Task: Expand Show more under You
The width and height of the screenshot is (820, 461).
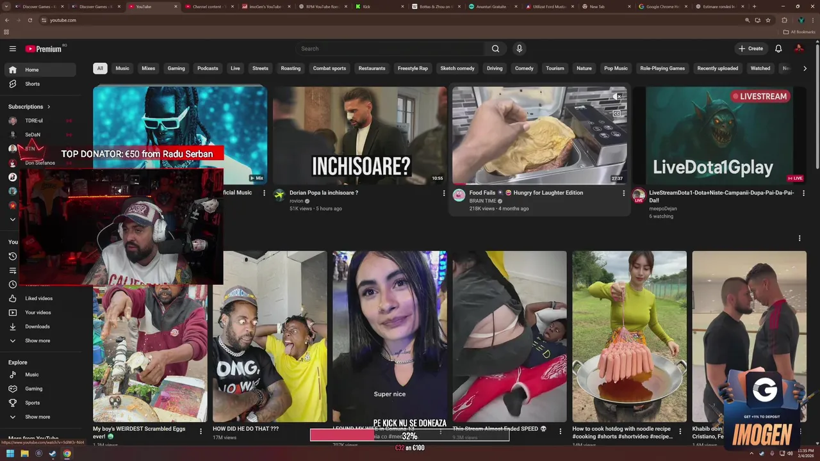Action: [x=40, y=341]
